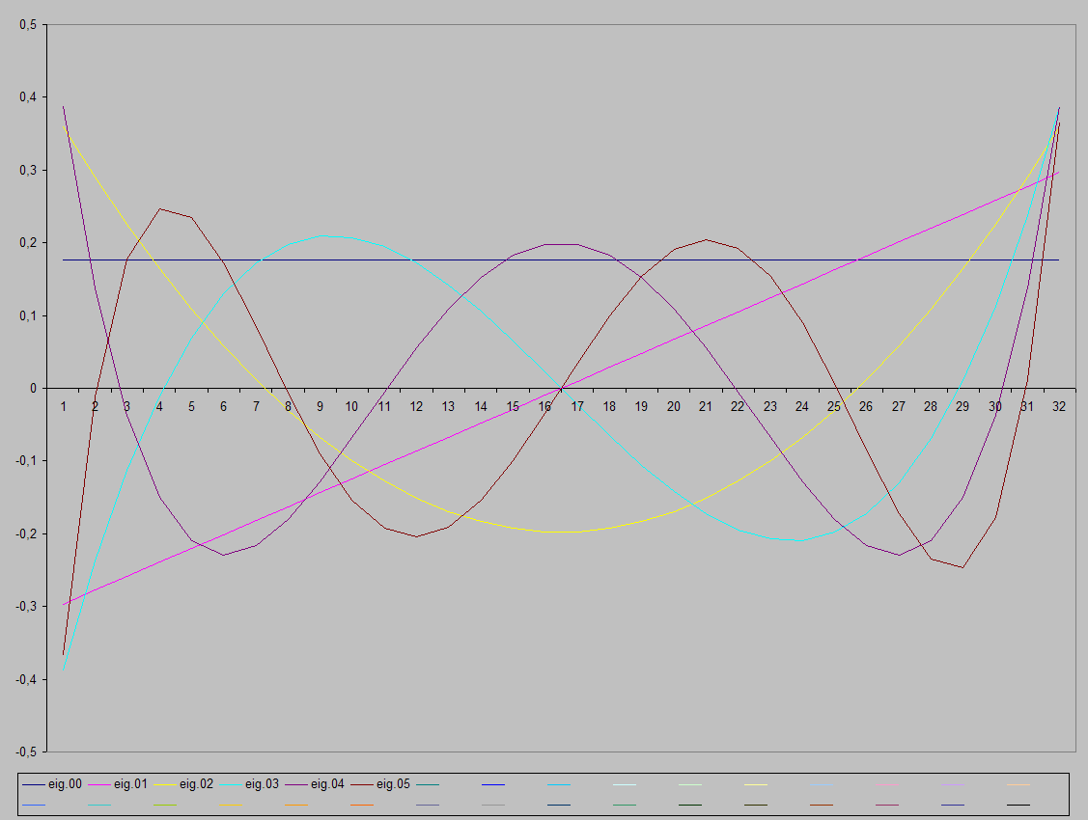The width and height of the screenshot is (1088, 820).
Task: Select the dark red eig.05 curve at its first peak
Action: click(x=159, y=208)
